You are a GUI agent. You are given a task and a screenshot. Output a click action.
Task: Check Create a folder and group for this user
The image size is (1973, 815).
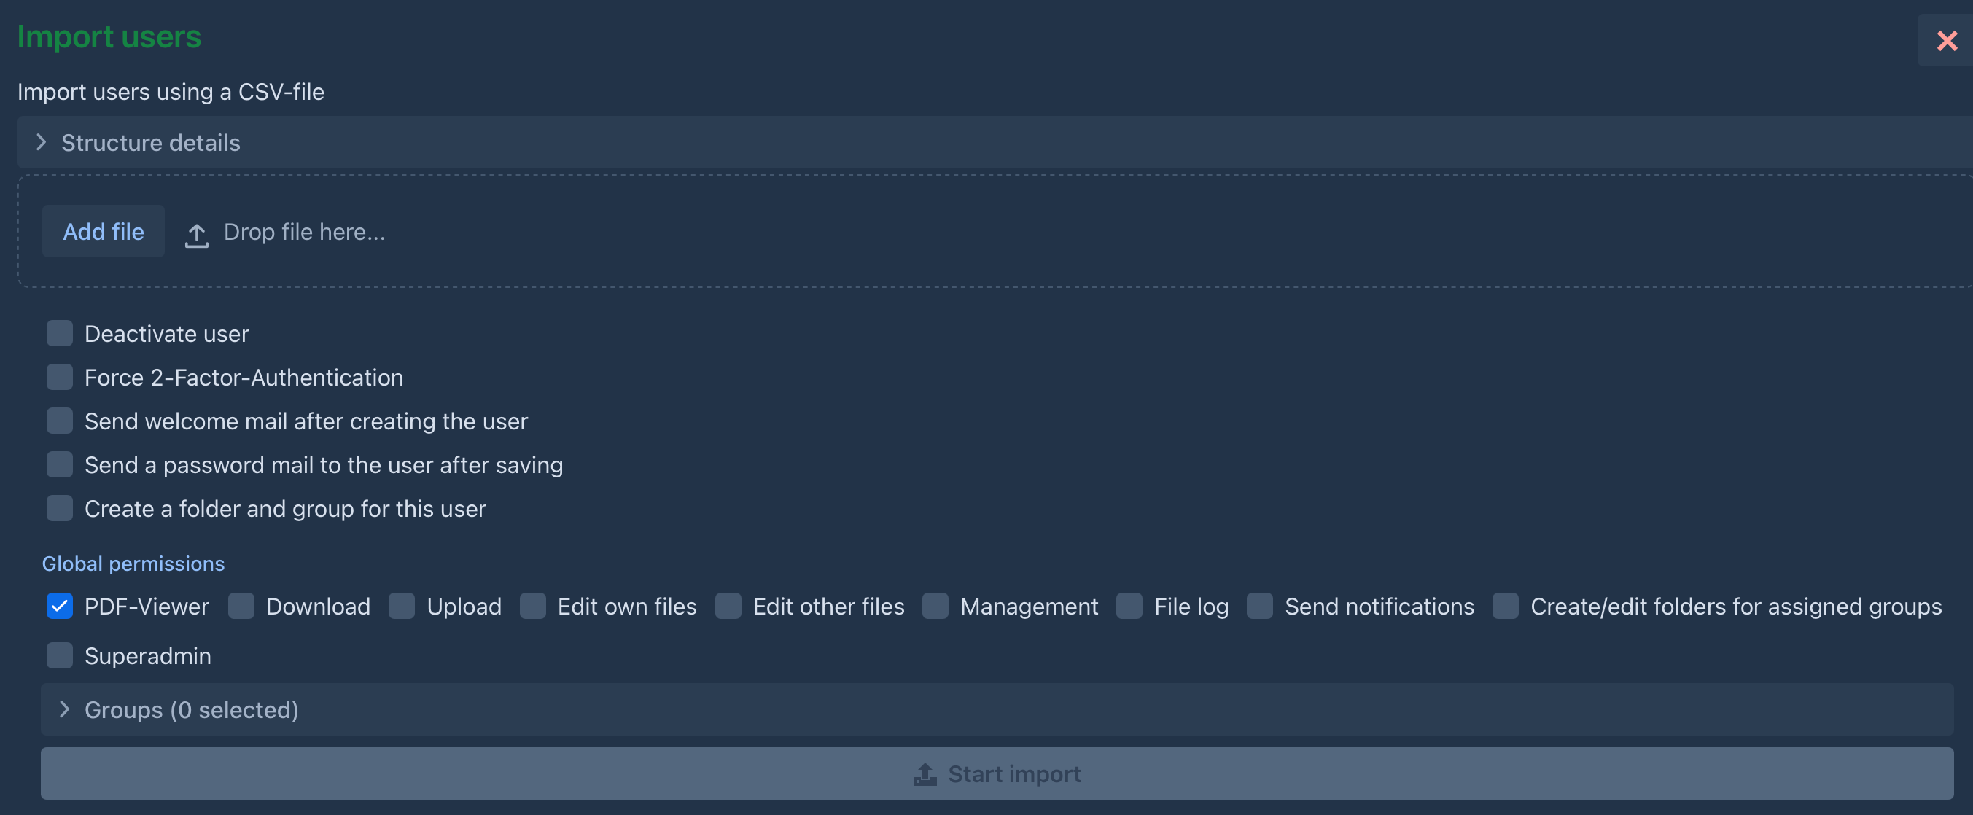[60, 508]
